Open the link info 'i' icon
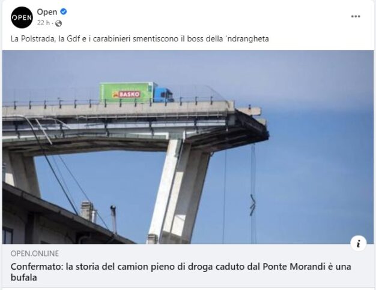 (x=358, y=243)
